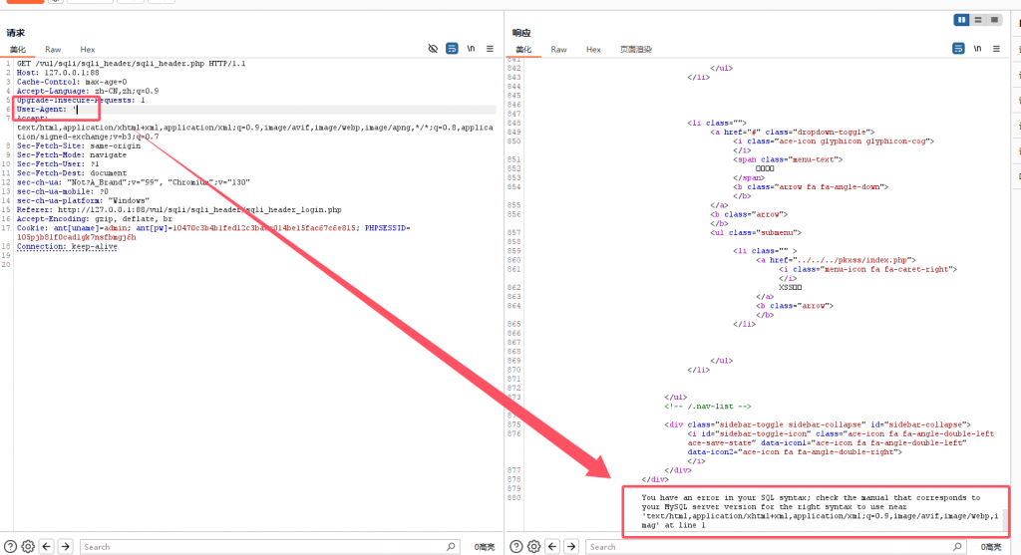Click the Sec-Fetch-Dest: document line
1021x555 pixels.
point(72,173)
